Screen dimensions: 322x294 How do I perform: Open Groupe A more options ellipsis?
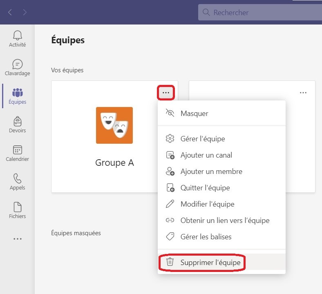click(165, 93)
